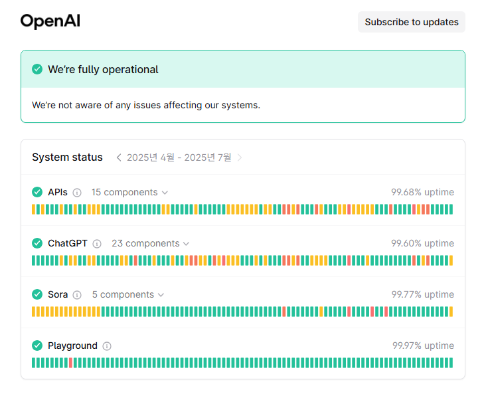The width and height of the screenshot is (488, 394).
Task: Click the red incident bar in Playground timeline
Action: tap(70, 363)
